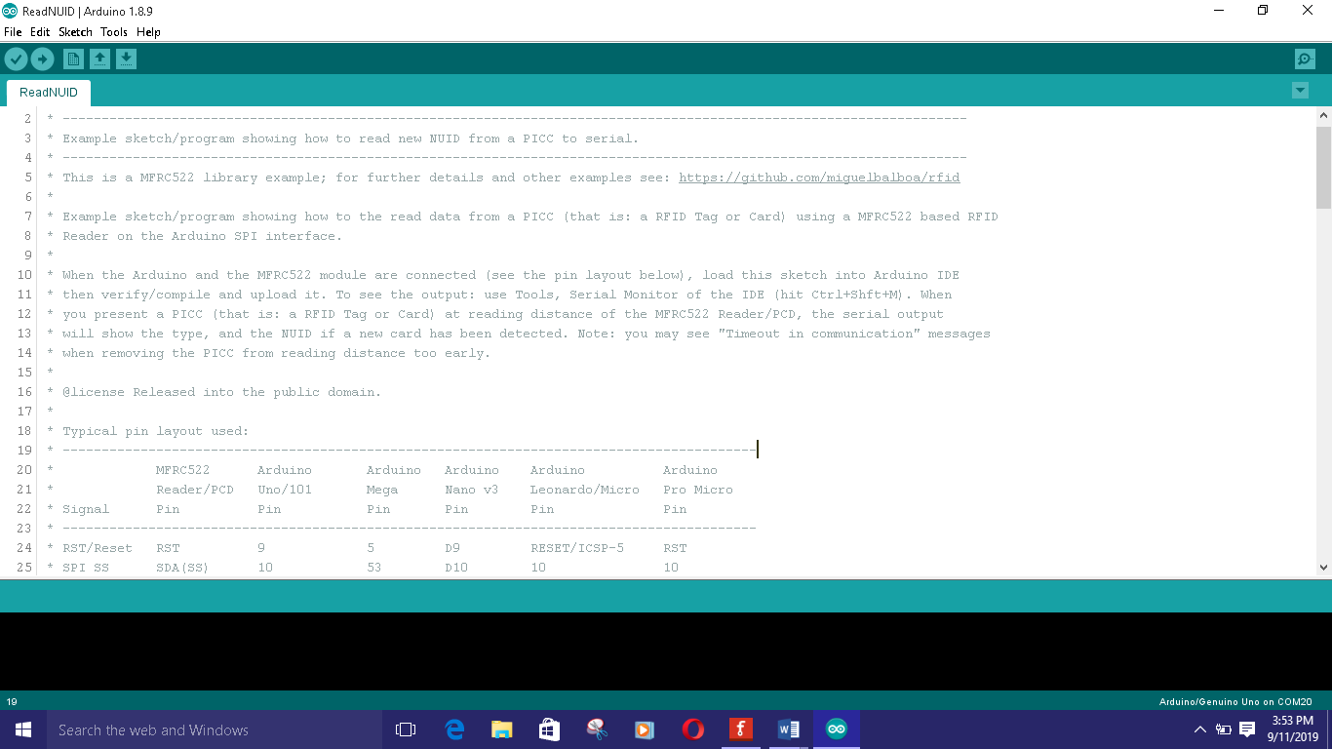This screenshot has width=1332, height=749.
Task: Click the battery/power tray icon
Action: point(1224,729)
